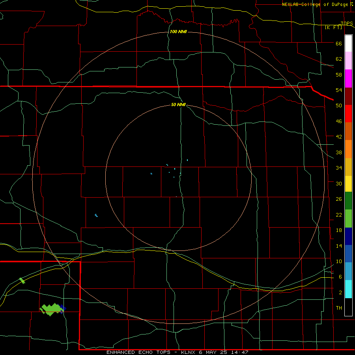Viewport: 355px width, 355px height.
Task: Click the medium blue legend swatch near 10
Action: pyautogui.click(x=348, y=254)
